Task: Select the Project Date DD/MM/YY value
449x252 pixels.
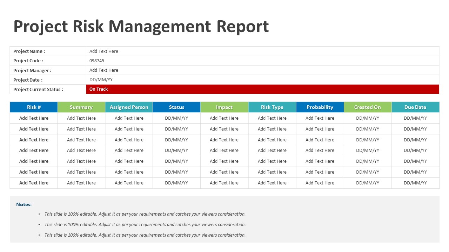Action: [101, 80]
